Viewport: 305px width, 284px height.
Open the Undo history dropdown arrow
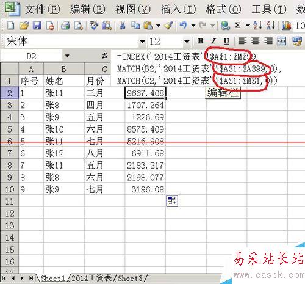pyautogui.click(x=193, y=26)
